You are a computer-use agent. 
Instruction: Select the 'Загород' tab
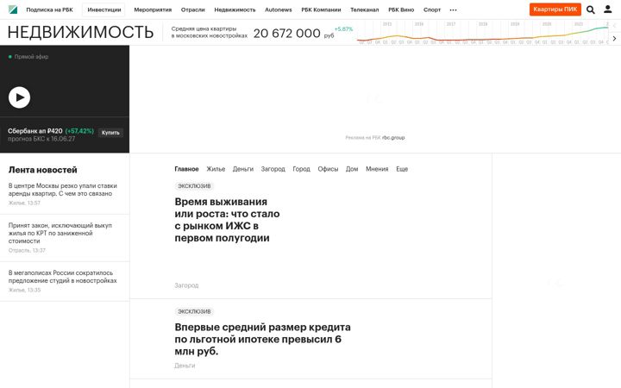point(273,169)
